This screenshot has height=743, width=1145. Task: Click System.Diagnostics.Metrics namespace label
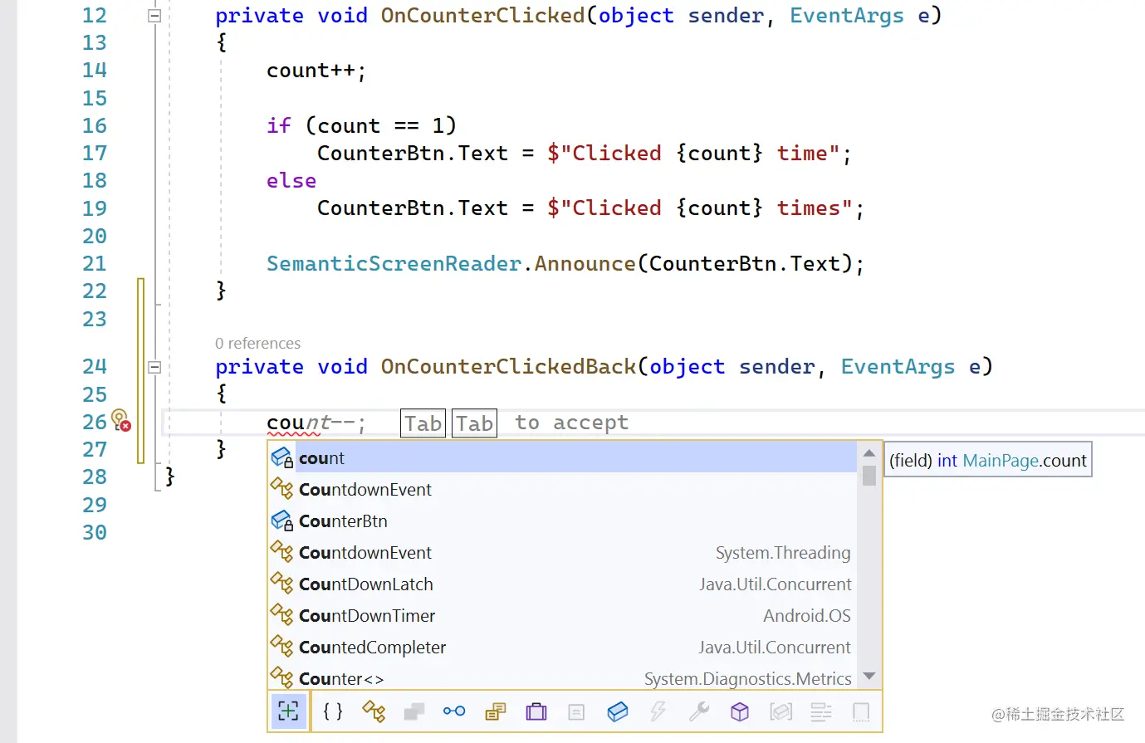[x=747, y=678]
